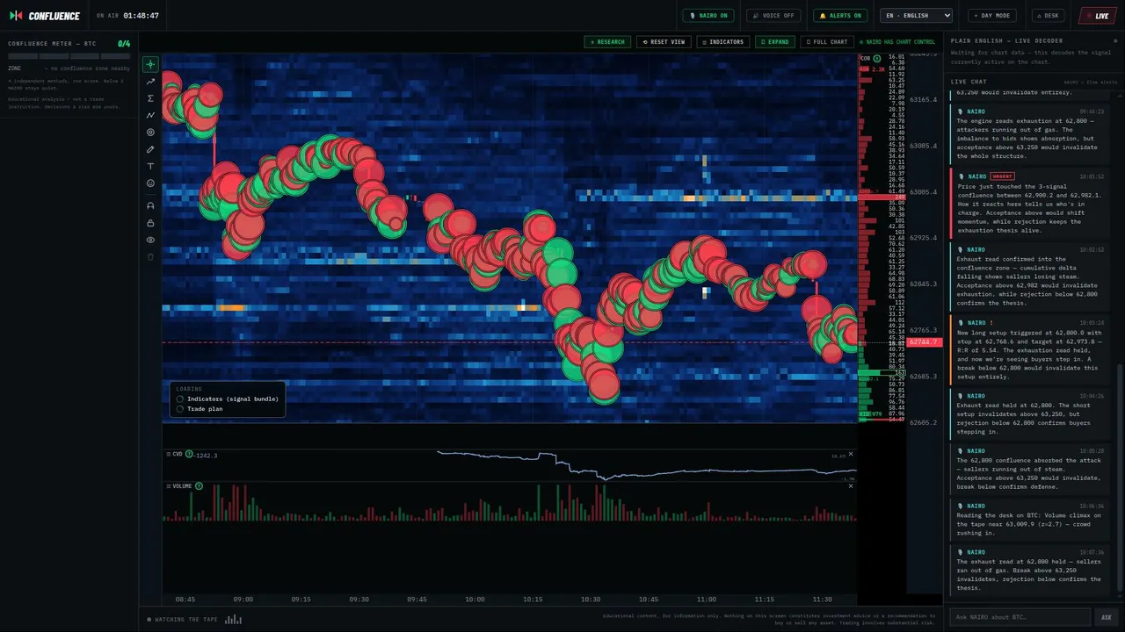The image size is (1125, 632).
Task: Click the ASK submit button
Action: (x=1107, y=617)
